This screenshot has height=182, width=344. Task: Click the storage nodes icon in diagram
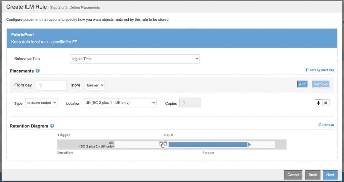(163, 144)
